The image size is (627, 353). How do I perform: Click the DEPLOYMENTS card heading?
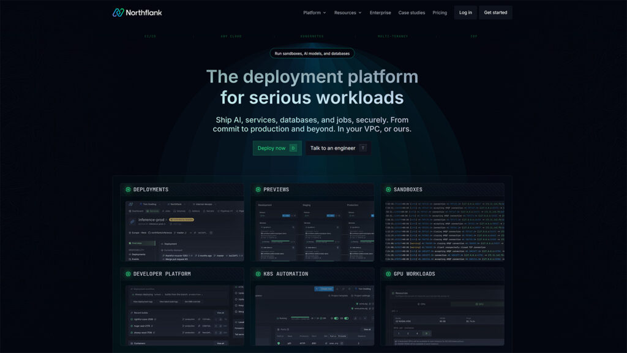point(151,189)
